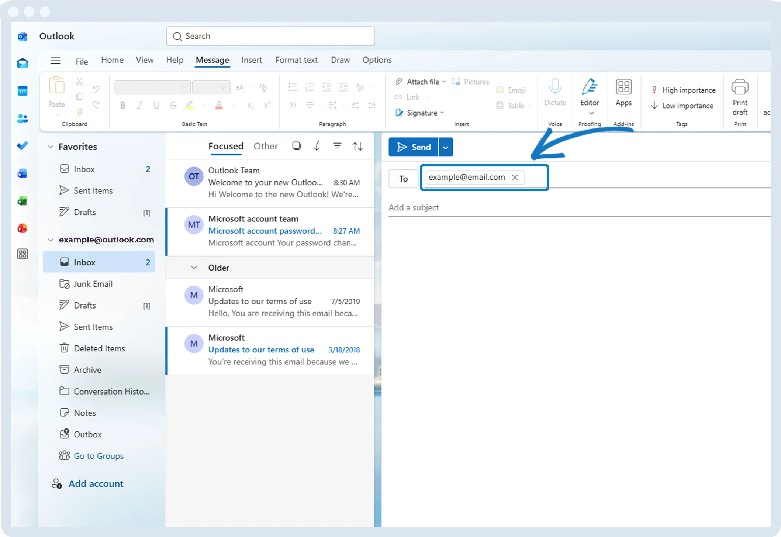The width and height of the screenshot is (781, 537).
Task: Expand the Signature dropdown
Action: click(x=442, y=113)
